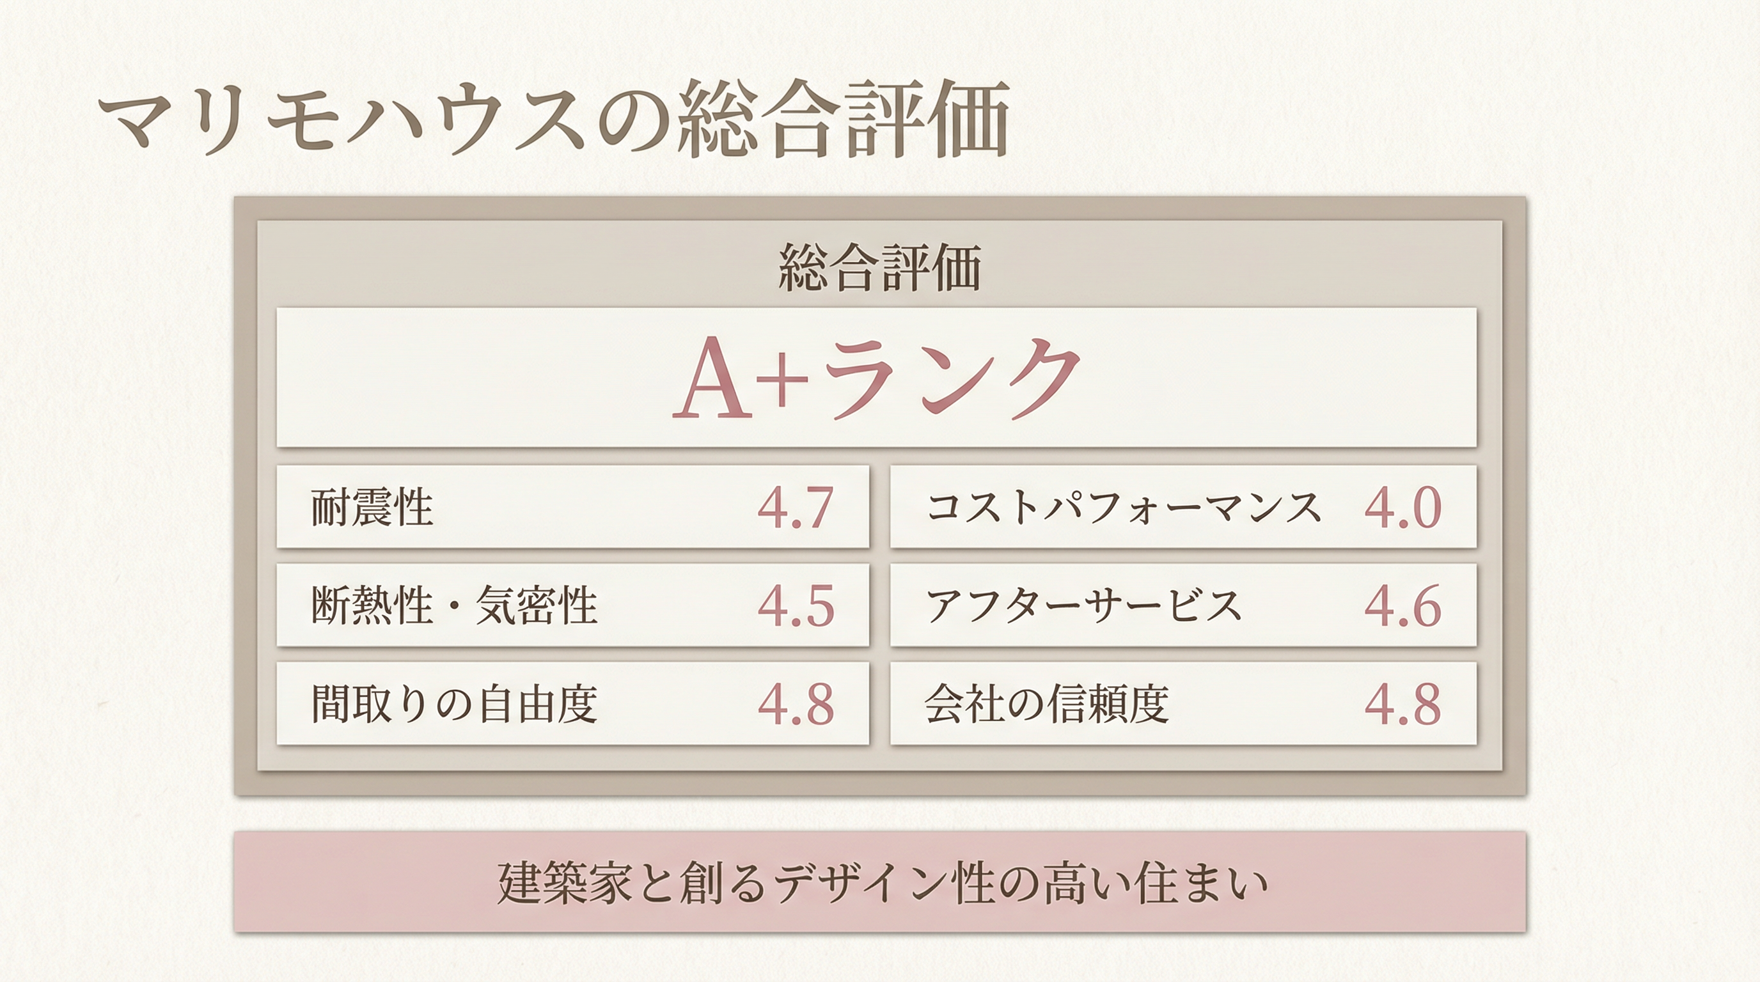
Task: Click the word マリモハウス in the slide title
Action: click(342, 119)
